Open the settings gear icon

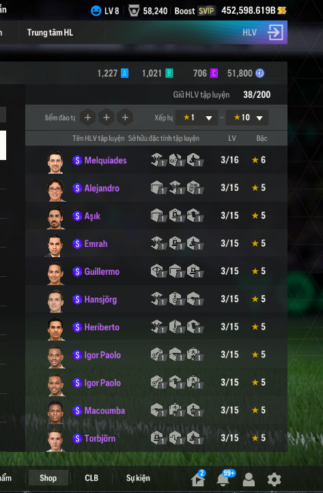pos(274,479)
